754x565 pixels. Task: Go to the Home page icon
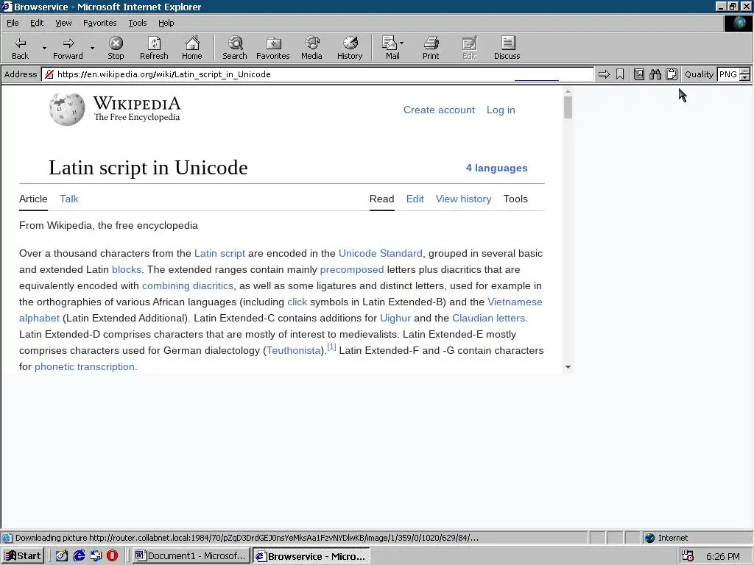pos(192,48)
